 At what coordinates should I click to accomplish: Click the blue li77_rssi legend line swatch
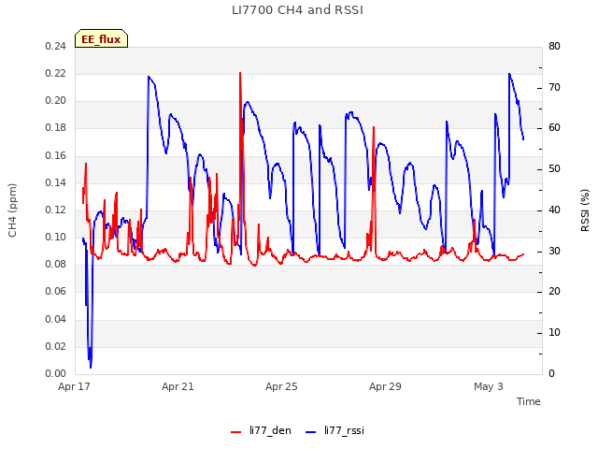(311, 432)
